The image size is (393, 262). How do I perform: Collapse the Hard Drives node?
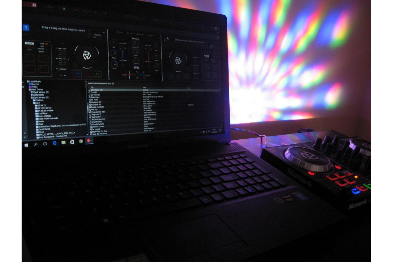(36, 90)
